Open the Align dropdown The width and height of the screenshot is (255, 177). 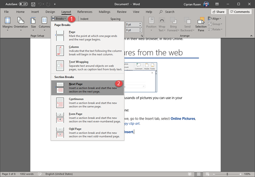click(x=215, y=18)
